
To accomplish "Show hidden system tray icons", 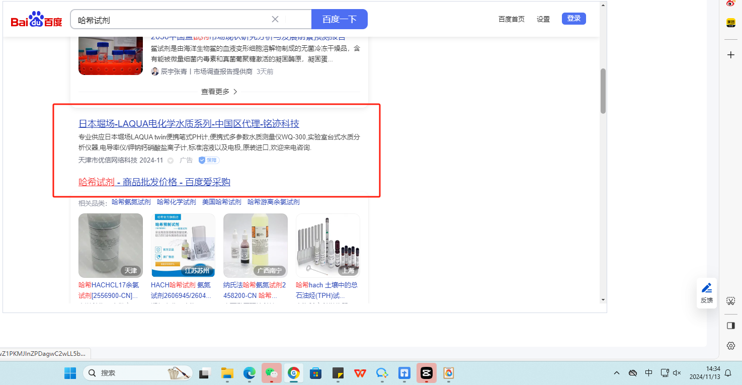I will point(617,373).
